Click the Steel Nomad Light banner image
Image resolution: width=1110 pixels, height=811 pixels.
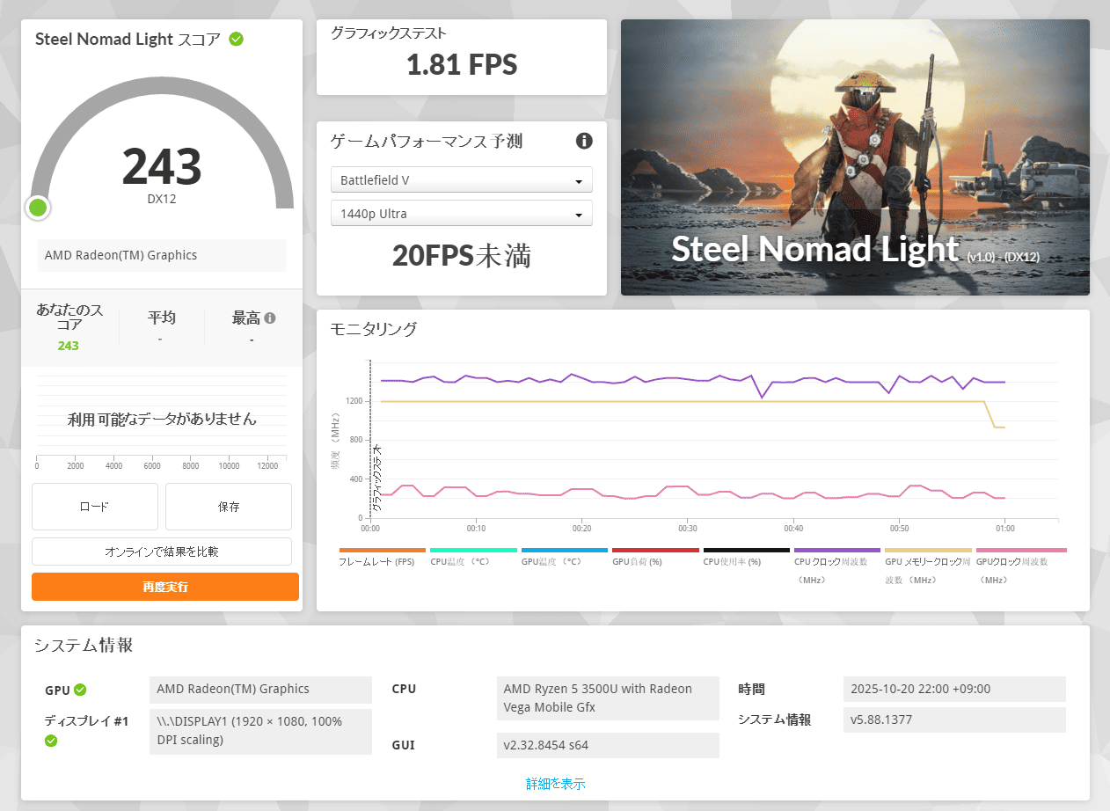point(855,157)
